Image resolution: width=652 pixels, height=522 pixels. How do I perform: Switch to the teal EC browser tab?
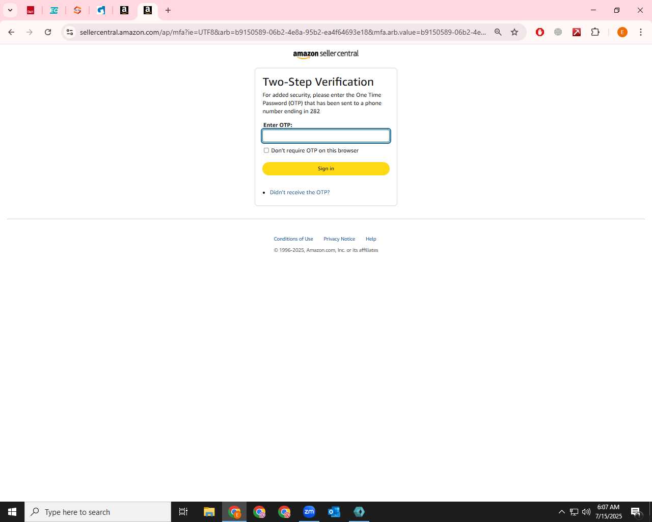54,10
